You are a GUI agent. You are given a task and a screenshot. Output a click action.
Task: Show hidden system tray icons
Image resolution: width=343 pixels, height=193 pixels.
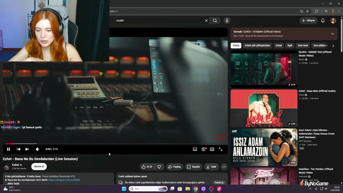[310, 189]
